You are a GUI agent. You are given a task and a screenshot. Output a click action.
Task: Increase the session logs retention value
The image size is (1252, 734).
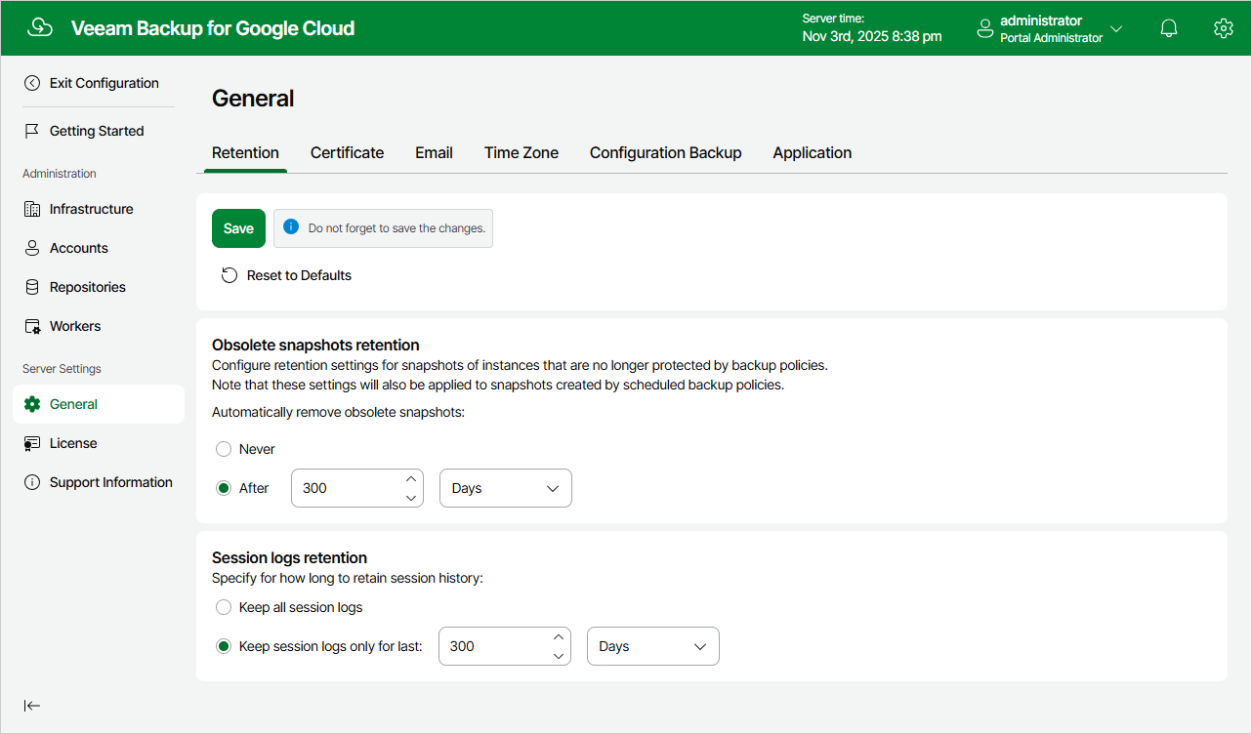click(558, 637)
